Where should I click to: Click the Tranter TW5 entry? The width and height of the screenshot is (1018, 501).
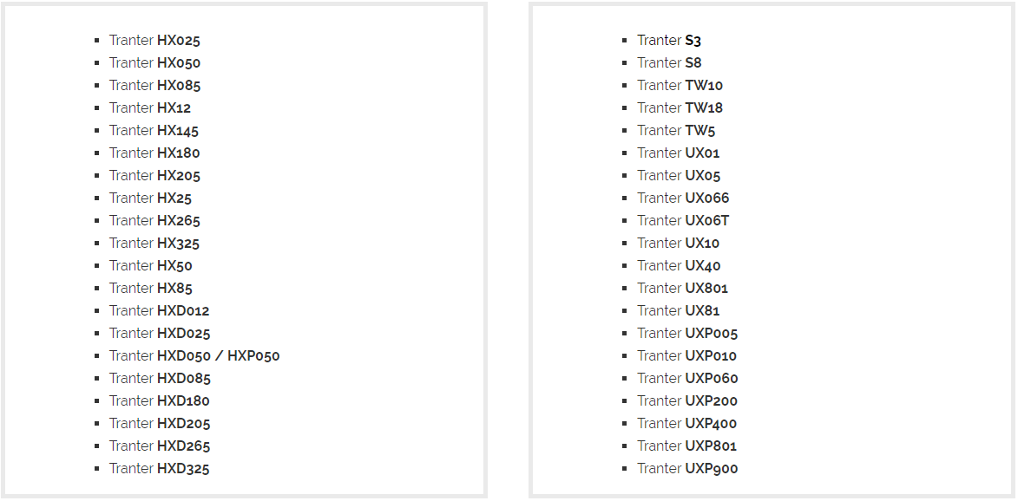[x=677, y=130]
